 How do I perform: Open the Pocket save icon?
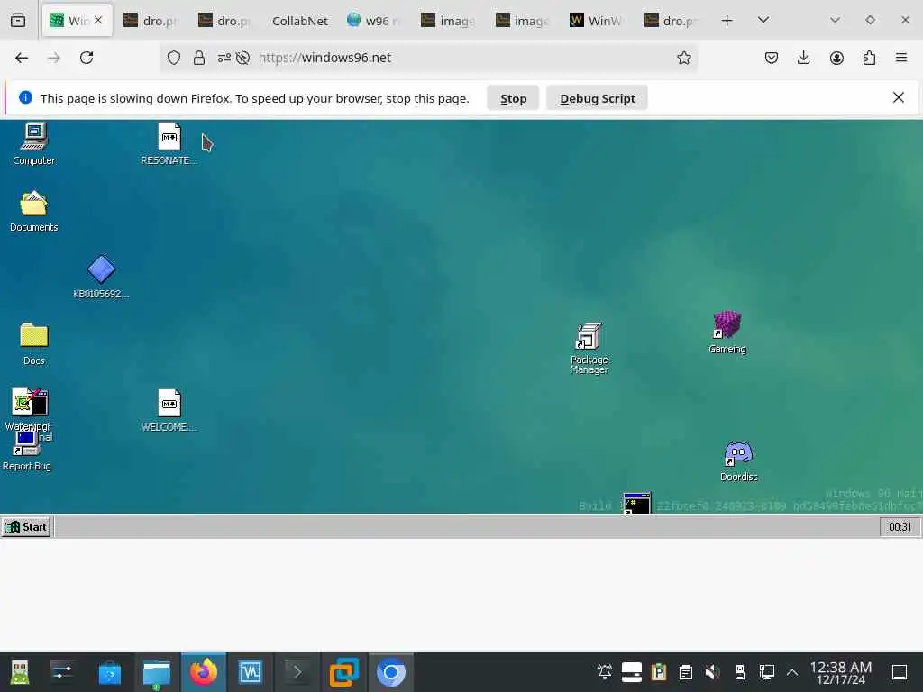point(772,58)
